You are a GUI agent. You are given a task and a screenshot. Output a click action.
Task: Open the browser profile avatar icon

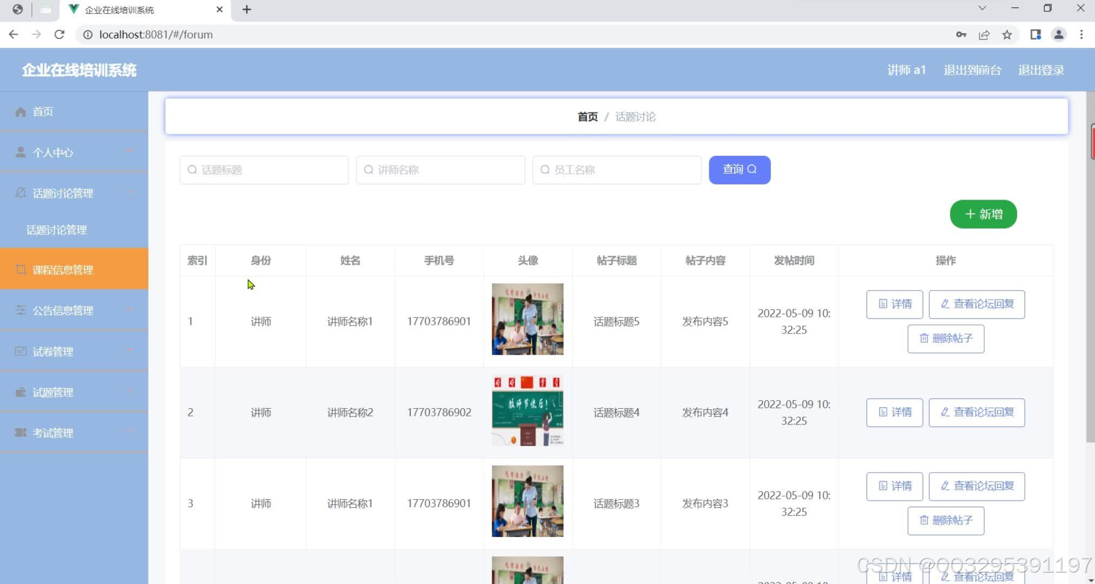[x=1059, y=35]
